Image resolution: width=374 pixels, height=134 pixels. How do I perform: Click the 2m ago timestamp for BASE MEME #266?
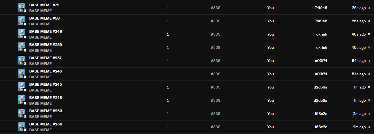click(360, 127)
